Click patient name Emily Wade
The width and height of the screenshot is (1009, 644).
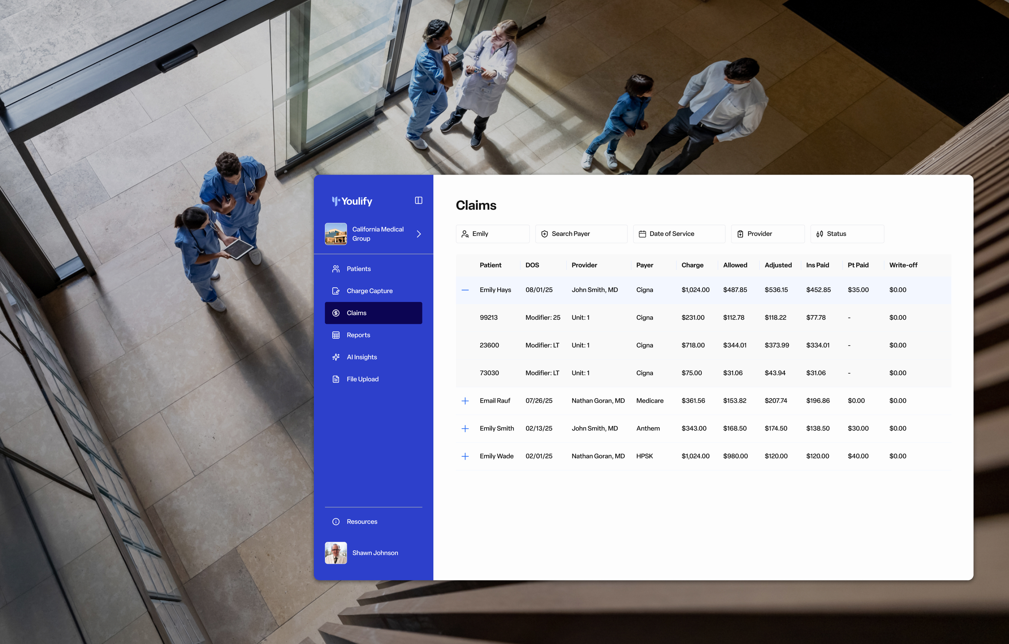(x=497, y=456)
